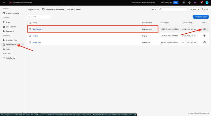
Task: Click the Add Environment button
Action: pos(201,17)
